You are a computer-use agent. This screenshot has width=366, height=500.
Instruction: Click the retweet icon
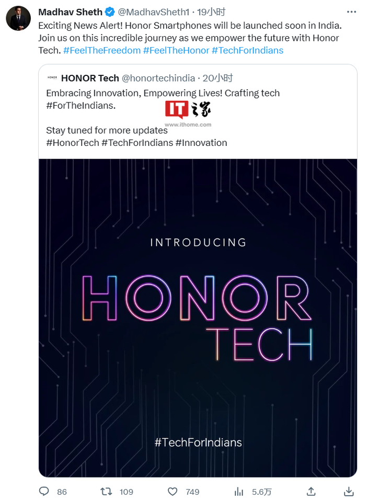[x=106, y=491]
